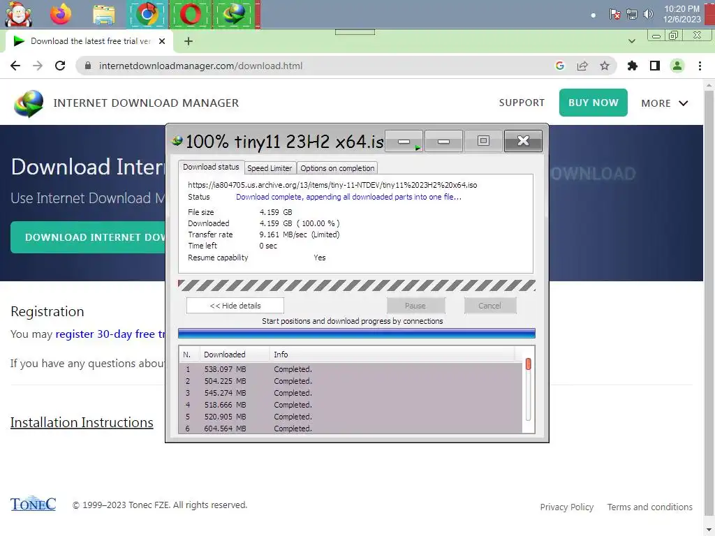Expand the MORE dropdown menu
Screen dimensions: 715x536
coord(665,103)
